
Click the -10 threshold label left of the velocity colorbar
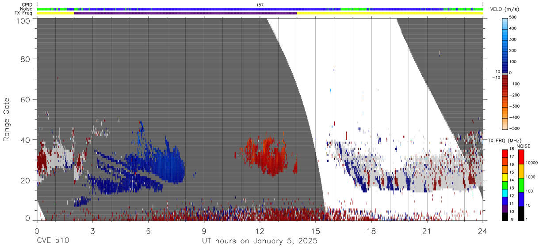pos(497,78)
